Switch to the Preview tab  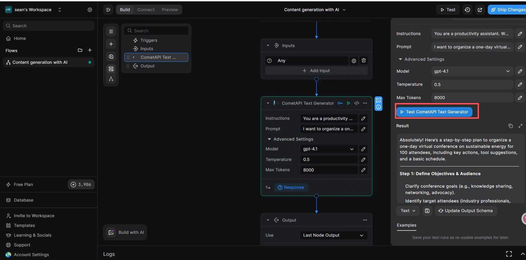point(170,10)
